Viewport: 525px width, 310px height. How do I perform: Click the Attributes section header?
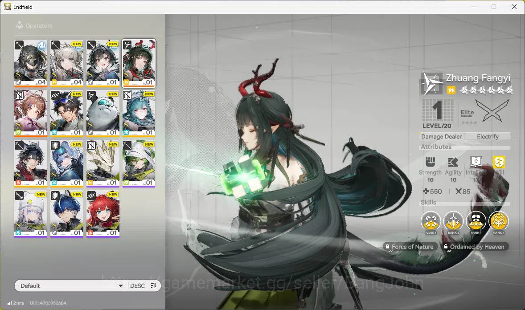(x=436, y=147)
